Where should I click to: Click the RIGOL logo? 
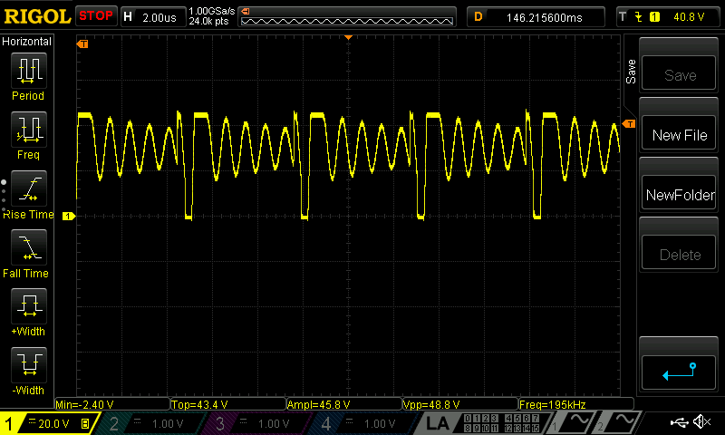pos(37,16)
